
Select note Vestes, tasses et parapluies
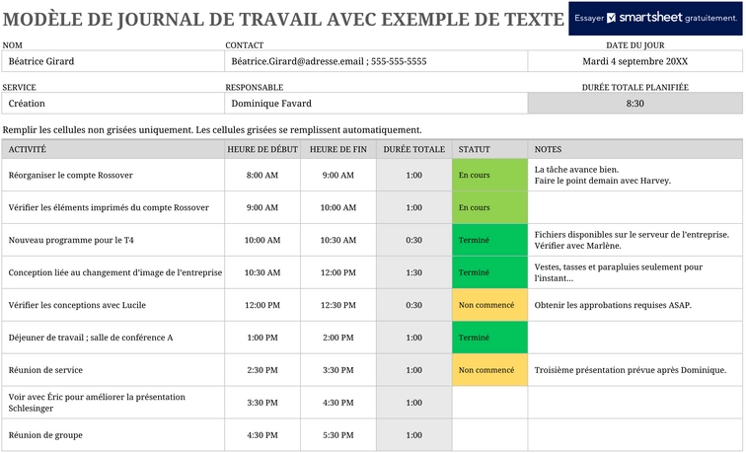(x=635, y=272)
